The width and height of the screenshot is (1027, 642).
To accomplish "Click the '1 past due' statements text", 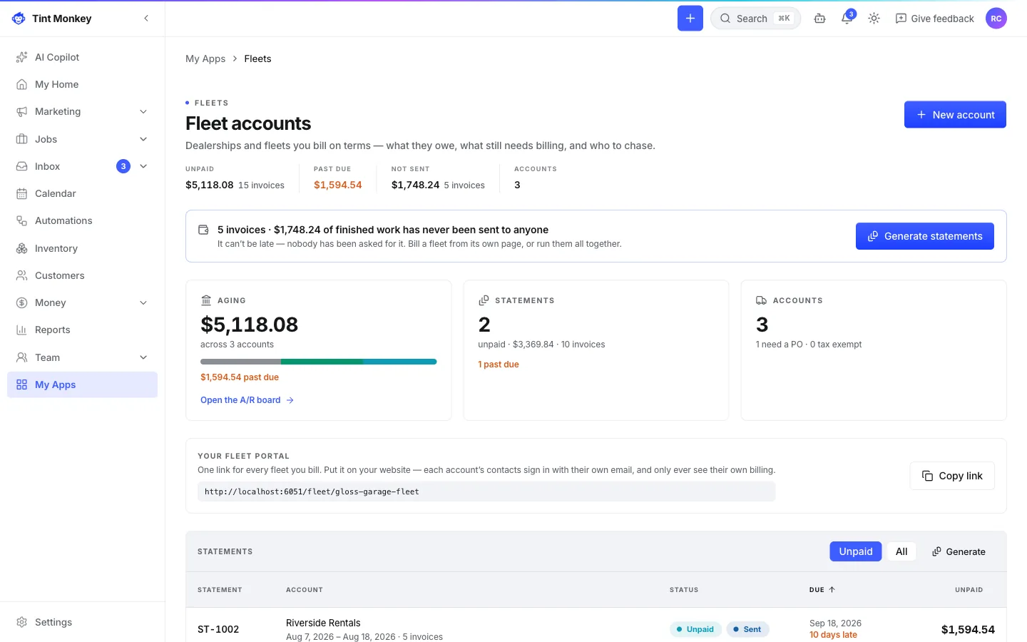I will pyautogui.click(x=499, y=365).
